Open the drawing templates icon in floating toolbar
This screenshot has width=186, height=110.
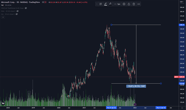101,4
